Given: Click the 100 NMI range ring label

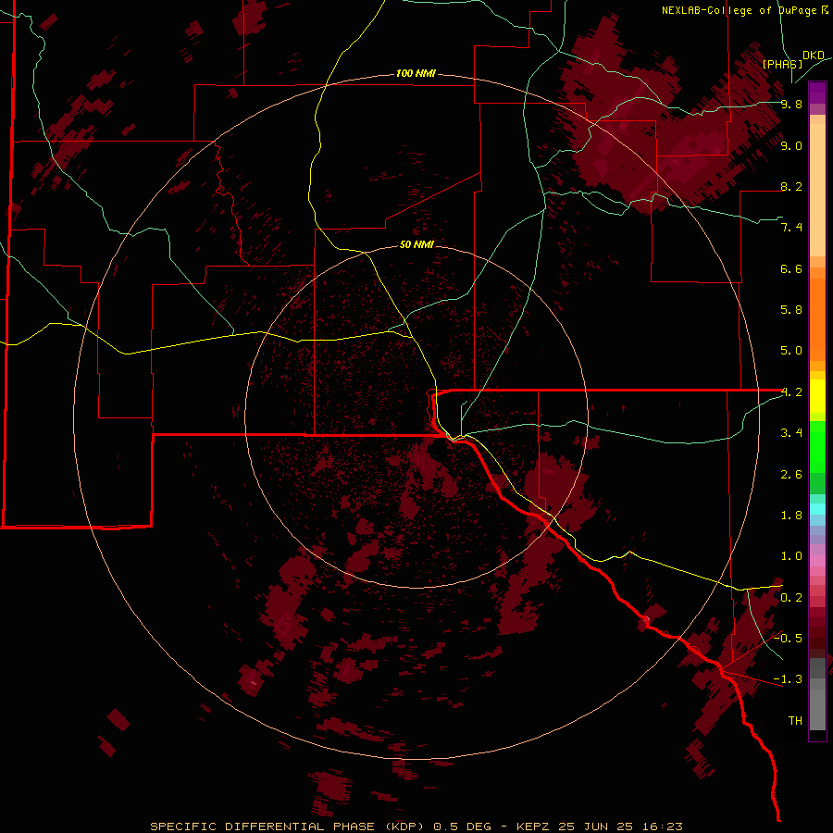Looking at the screenshot, I should pos(416,73).
